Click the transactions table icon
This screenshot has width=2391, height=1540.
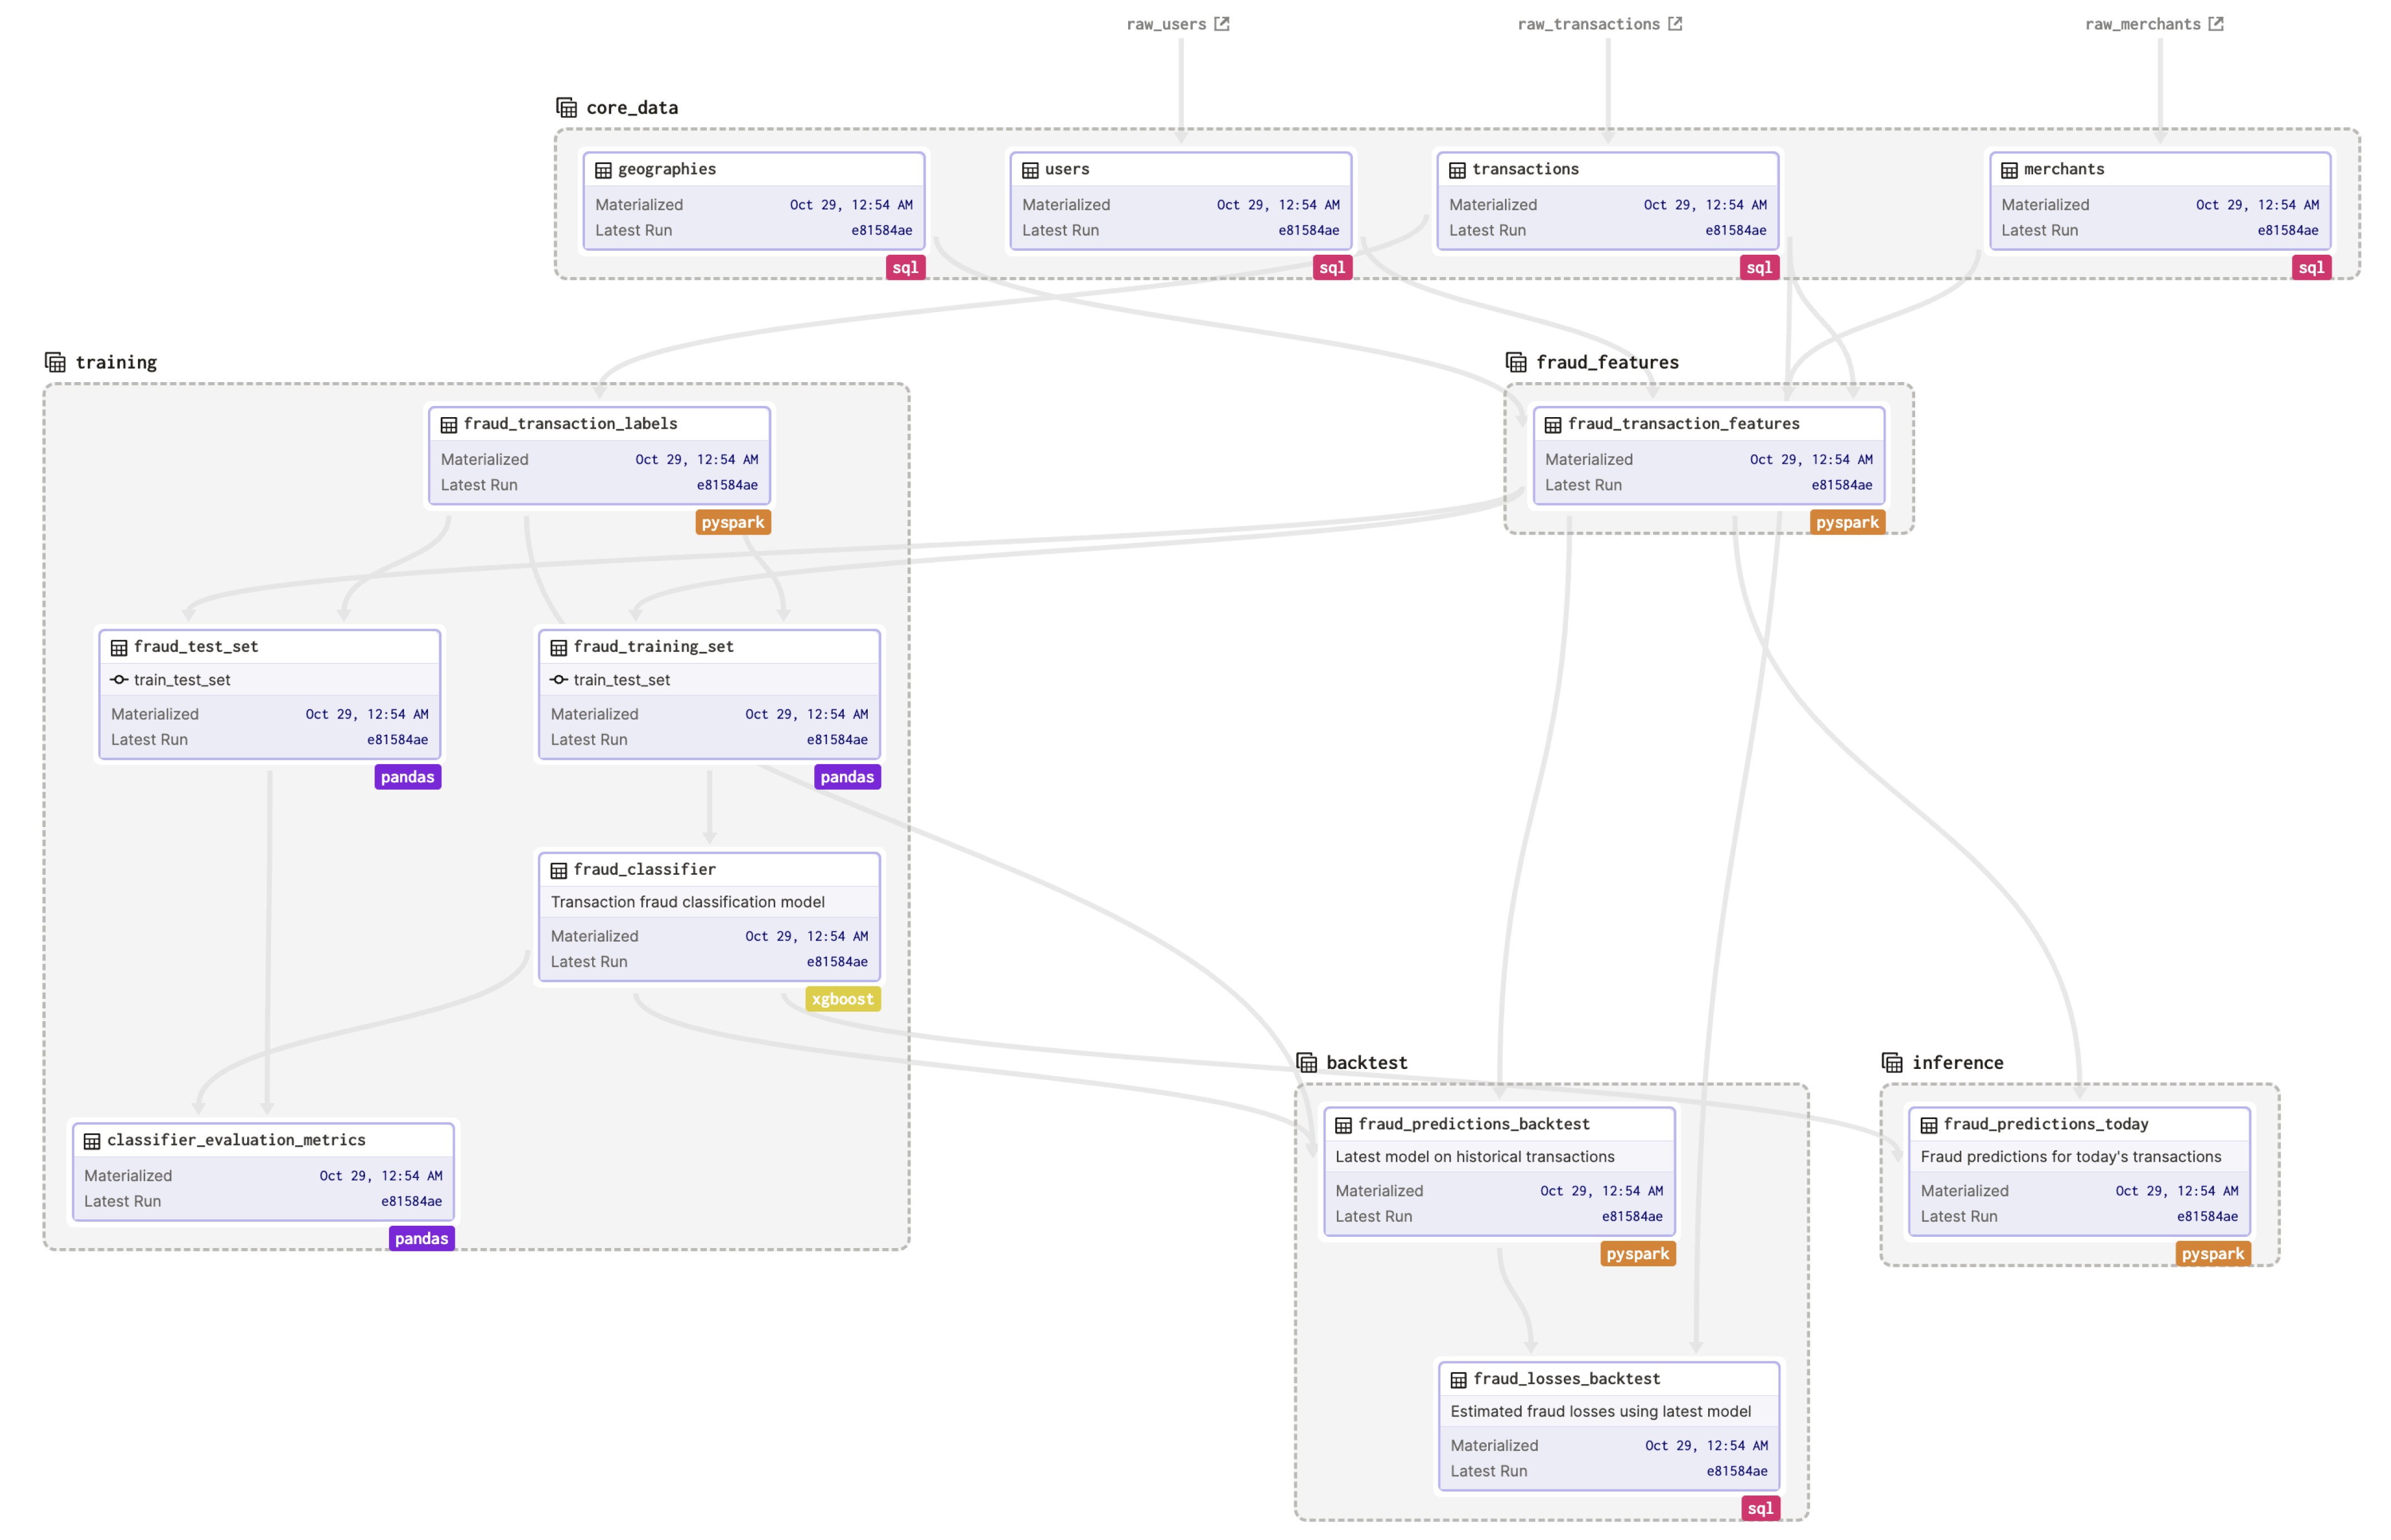tap(1458, 170)
